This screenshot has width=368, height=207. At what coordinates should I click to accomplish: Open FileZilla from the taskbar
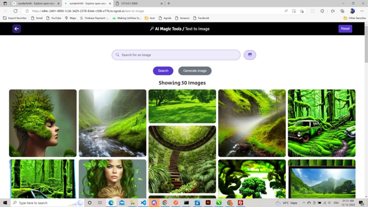click(240, 202)
